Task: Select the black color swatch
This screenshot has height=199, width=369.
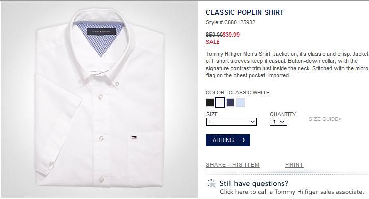Action: click(x=210, y=103)
